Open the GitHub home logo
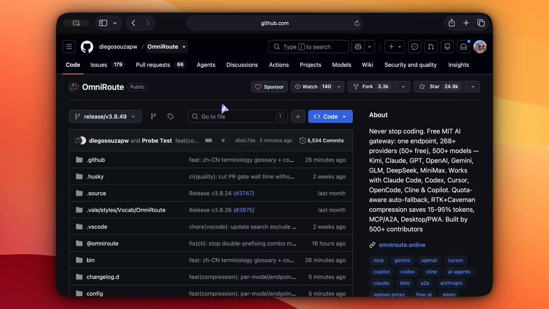 pos(87,47)
